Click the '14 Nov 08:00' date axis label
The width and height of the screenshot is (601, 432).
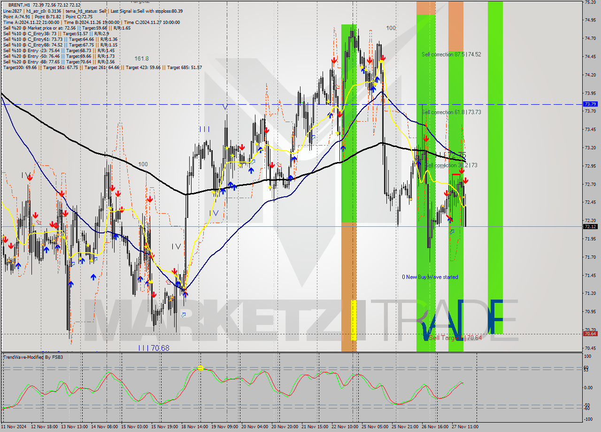pos(104,427)
